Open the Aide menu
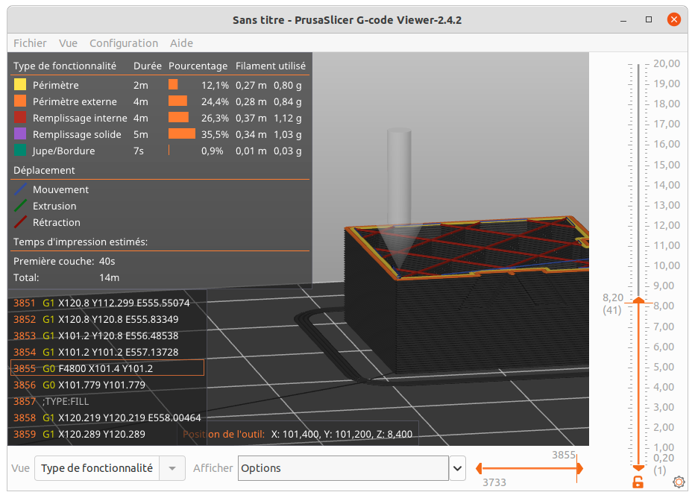Image resolution: width=695 pixels, height=498 pixels. tap(181, 43)
